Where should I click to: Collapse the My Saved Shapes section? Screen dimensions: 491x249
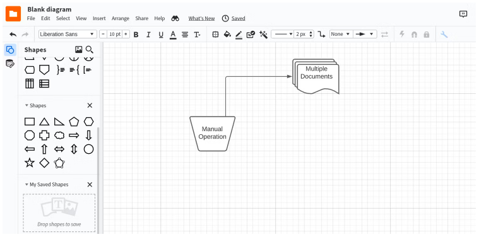(x=27, y=185)
